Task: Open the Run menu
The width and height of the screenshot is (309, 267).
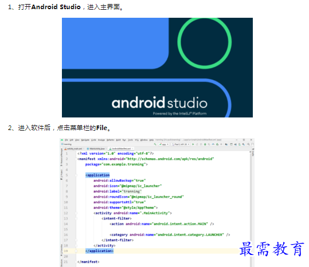Action: pyautogui.click(x=124, y=140)
